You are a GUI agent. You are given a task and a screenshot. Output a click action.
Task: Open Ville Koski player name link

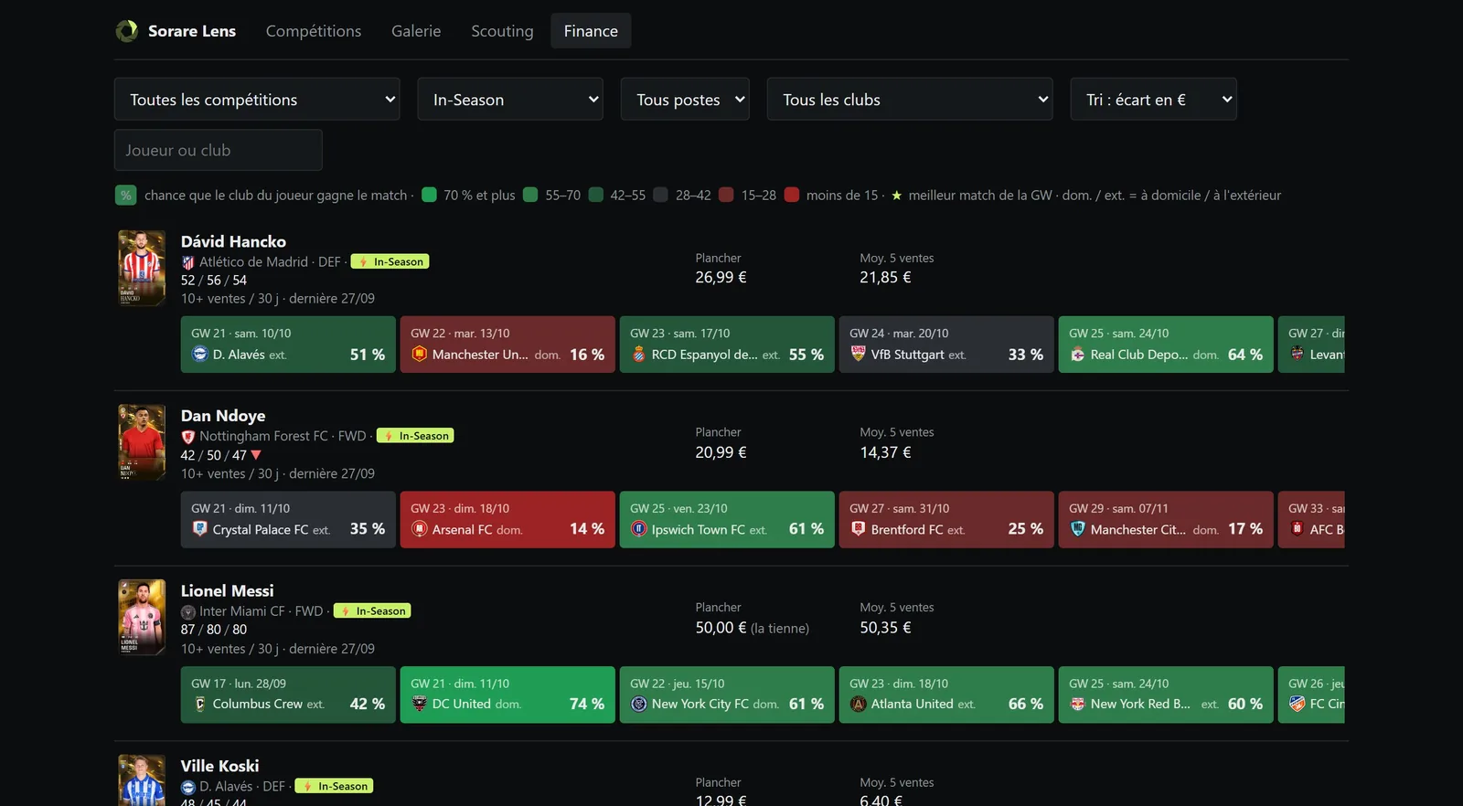[x=220, y=766]
